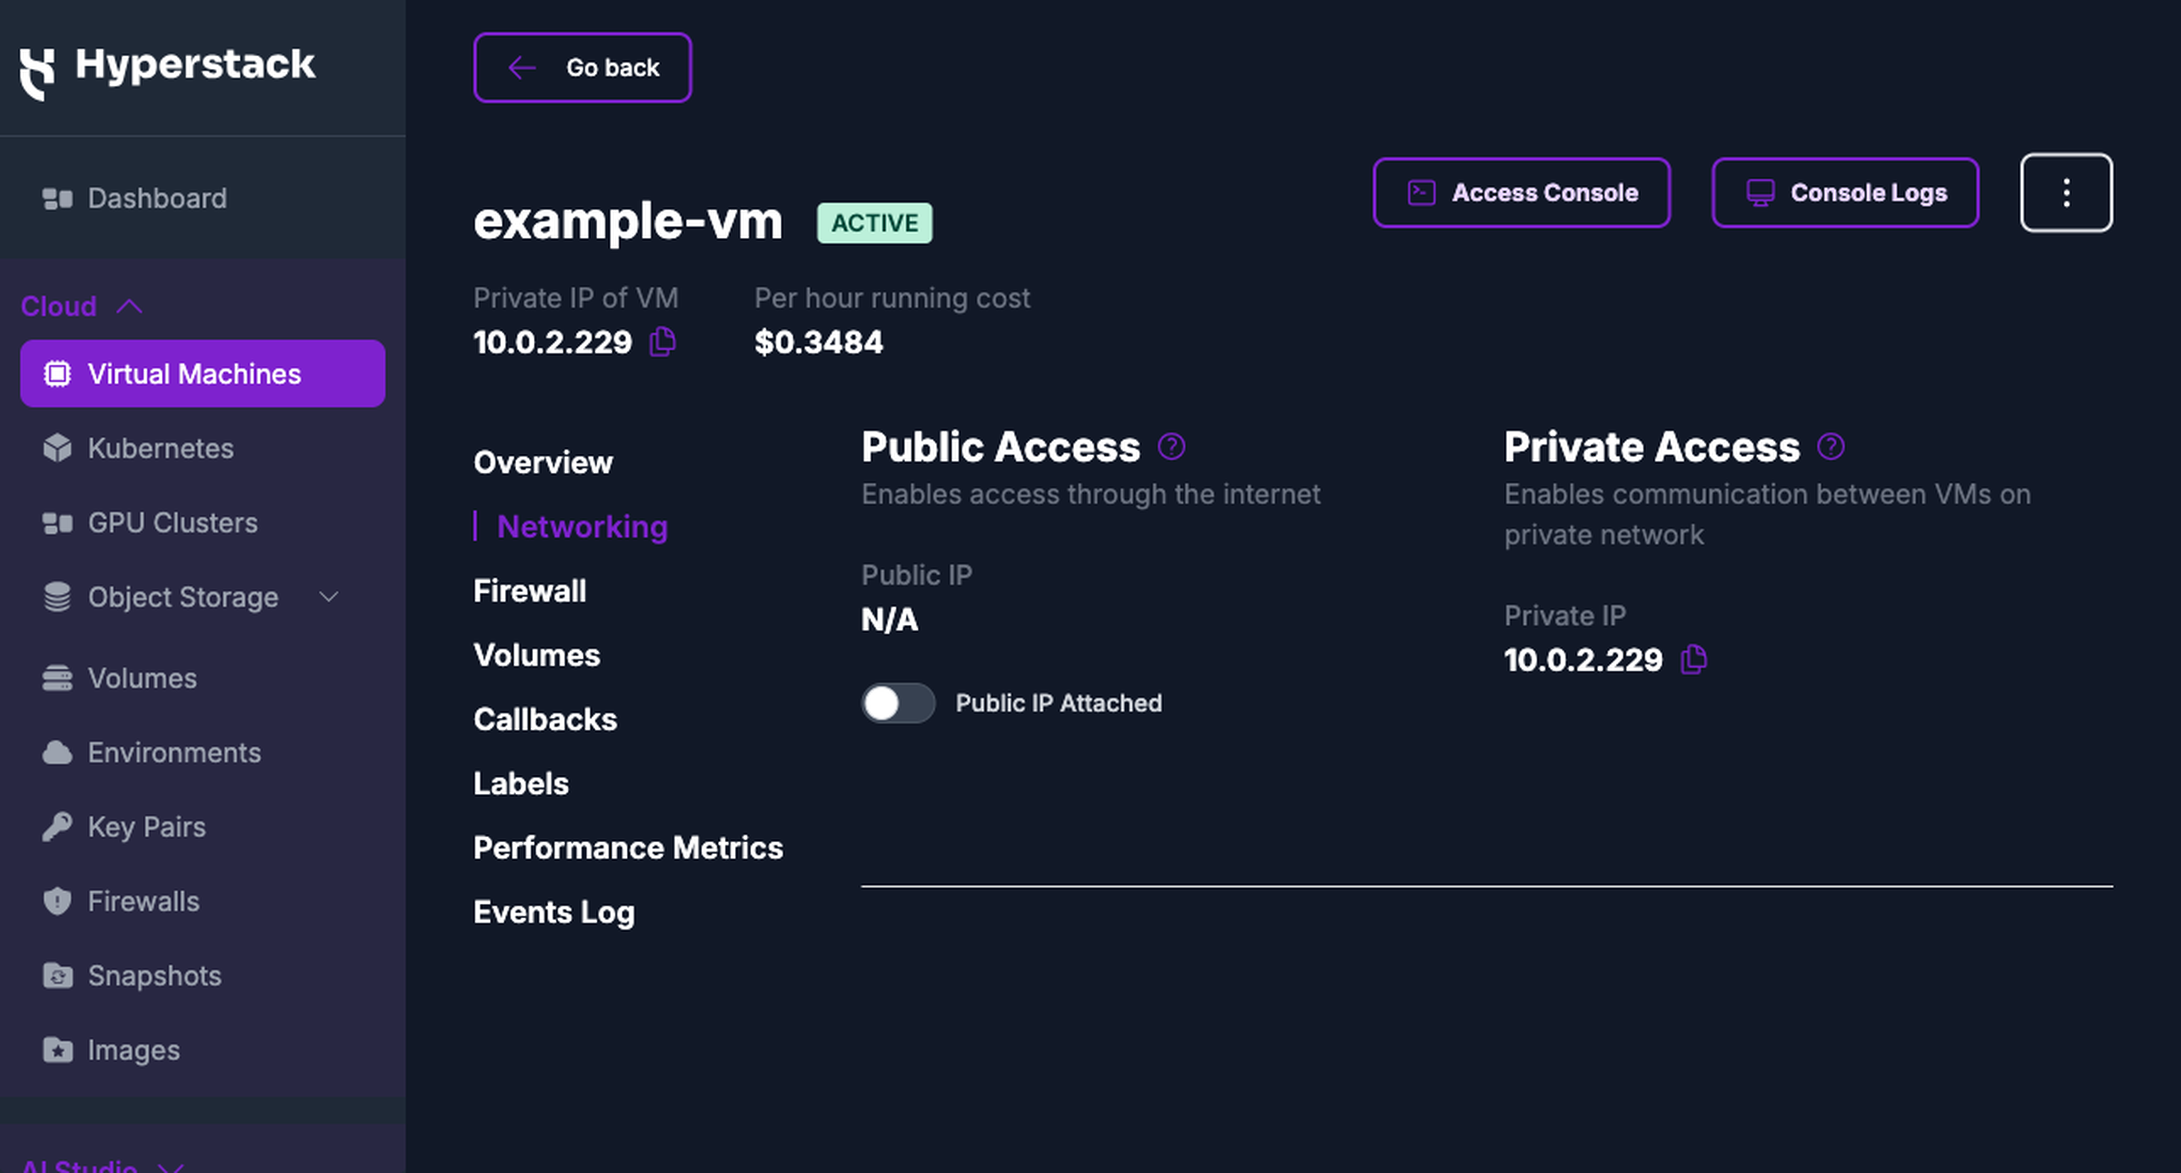Copy the Private IP in Private Access
The height and width of the screenshot is (1173, 2181).
tap(1693, 659)
